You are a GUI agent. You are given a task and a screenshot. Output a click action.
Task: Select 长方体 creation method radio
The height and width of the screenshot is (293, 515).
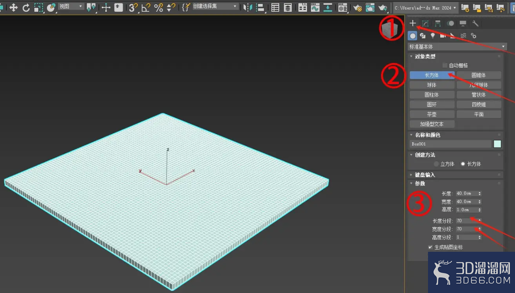click(x=463, y=164)
